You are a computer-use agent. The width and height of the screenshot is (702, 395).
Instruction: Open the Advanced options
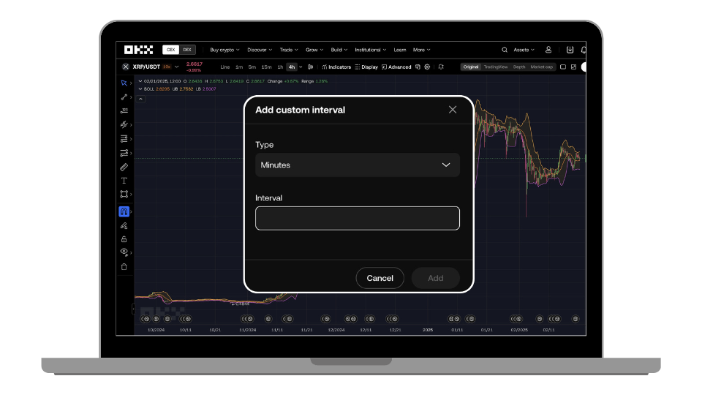coord(396,67)
